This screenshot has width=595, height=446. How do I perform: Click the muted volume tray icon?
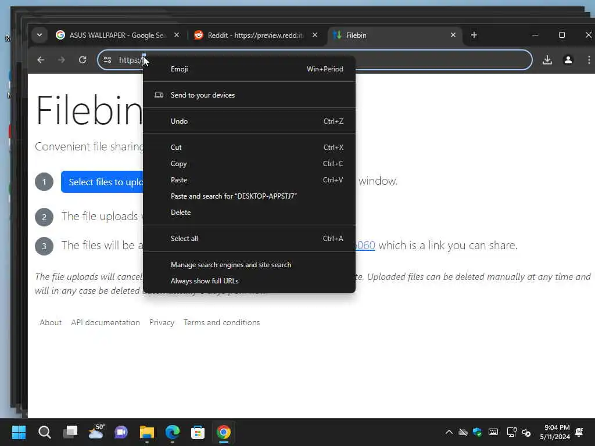[526, 432]
